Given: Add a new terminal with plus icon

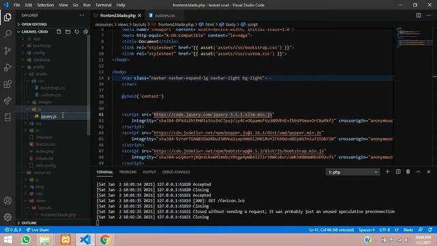Looking at the screenshot, I should click(387, 172).
